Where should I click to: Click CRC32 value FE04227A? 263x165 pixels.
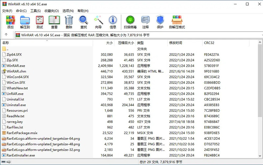coord(211,55)
